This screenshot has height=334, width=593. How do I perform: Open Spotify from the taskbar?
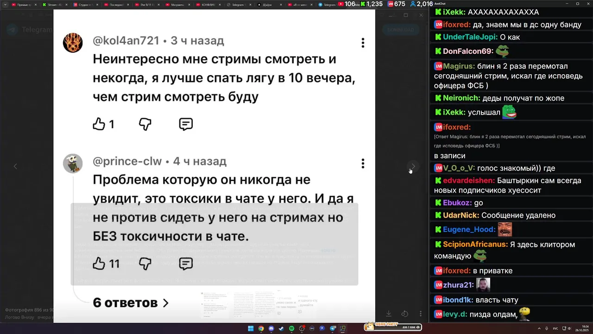pos(291,328)
